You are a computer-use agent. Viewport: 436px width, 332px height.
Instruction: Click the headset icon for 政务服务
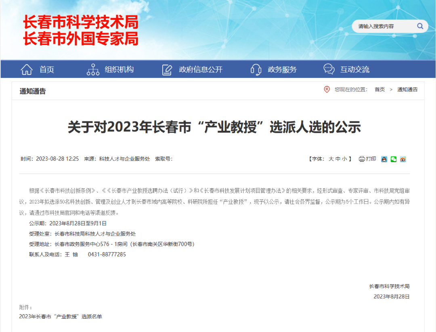coord(256,69)
